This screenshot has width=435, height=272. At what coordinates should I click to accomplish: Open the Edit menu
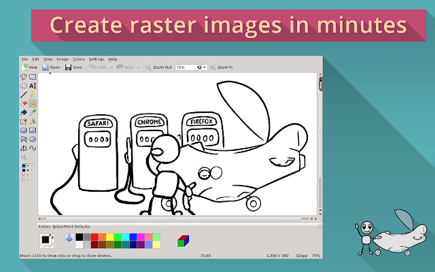[36, 59]
